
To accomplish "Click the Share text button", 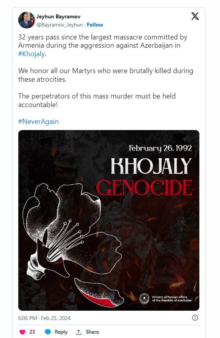I will [92, 332].
